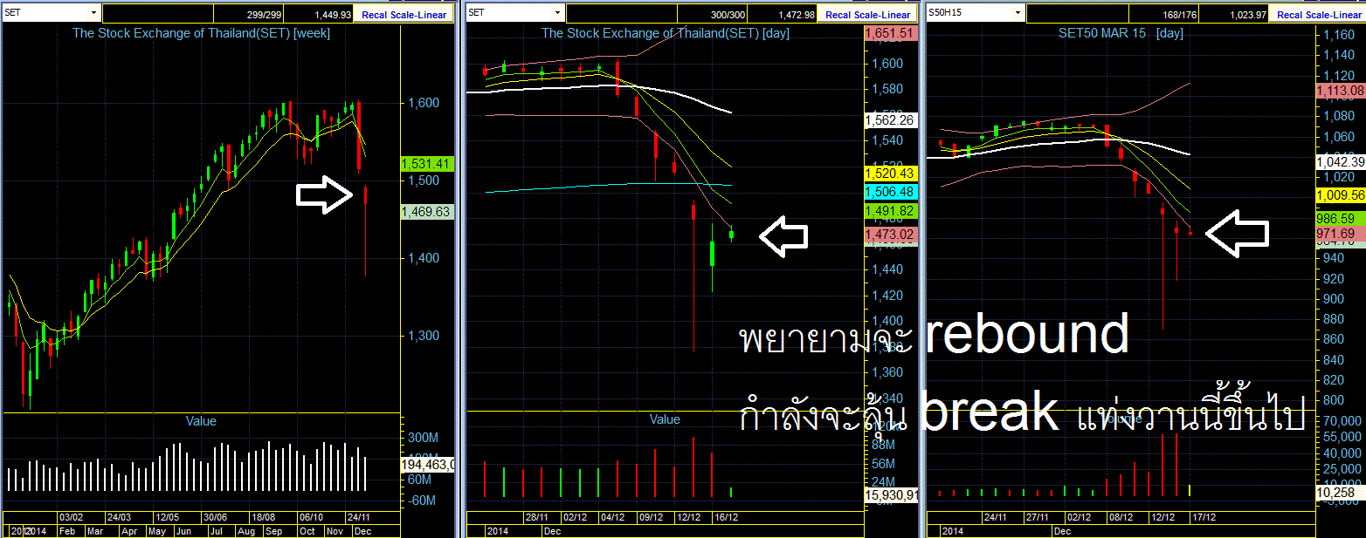Select the white 1,562.26 moving average tag
The height and width of the screenshot is (538, 1366).
tap(889, 120)
